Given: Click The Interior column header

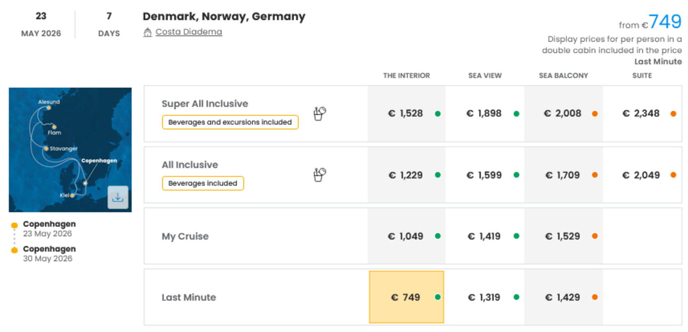Looking at the screenshot, I should pos(406,76).
